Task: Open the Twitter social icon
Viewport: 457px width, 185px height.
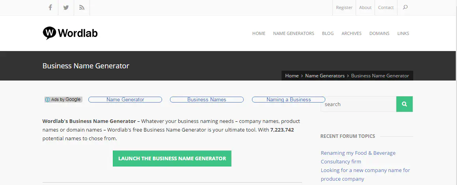Action: tap(66, 7)
